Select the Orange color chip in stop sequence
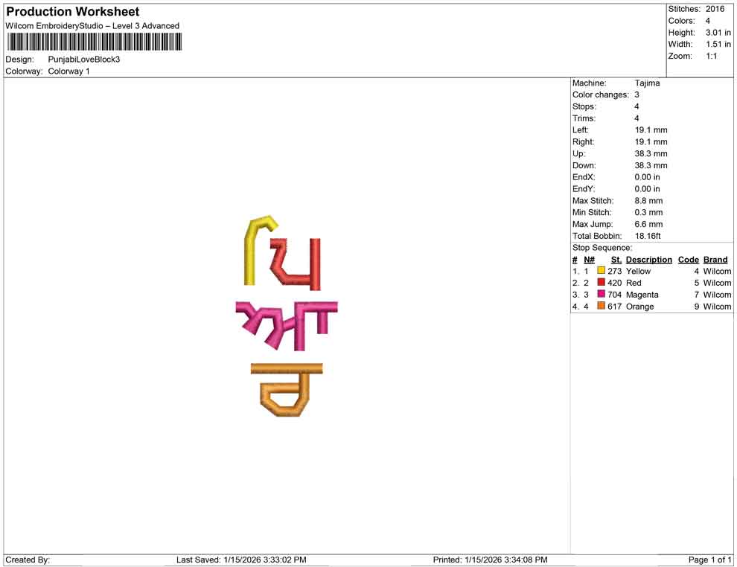 tap(600, 307)
